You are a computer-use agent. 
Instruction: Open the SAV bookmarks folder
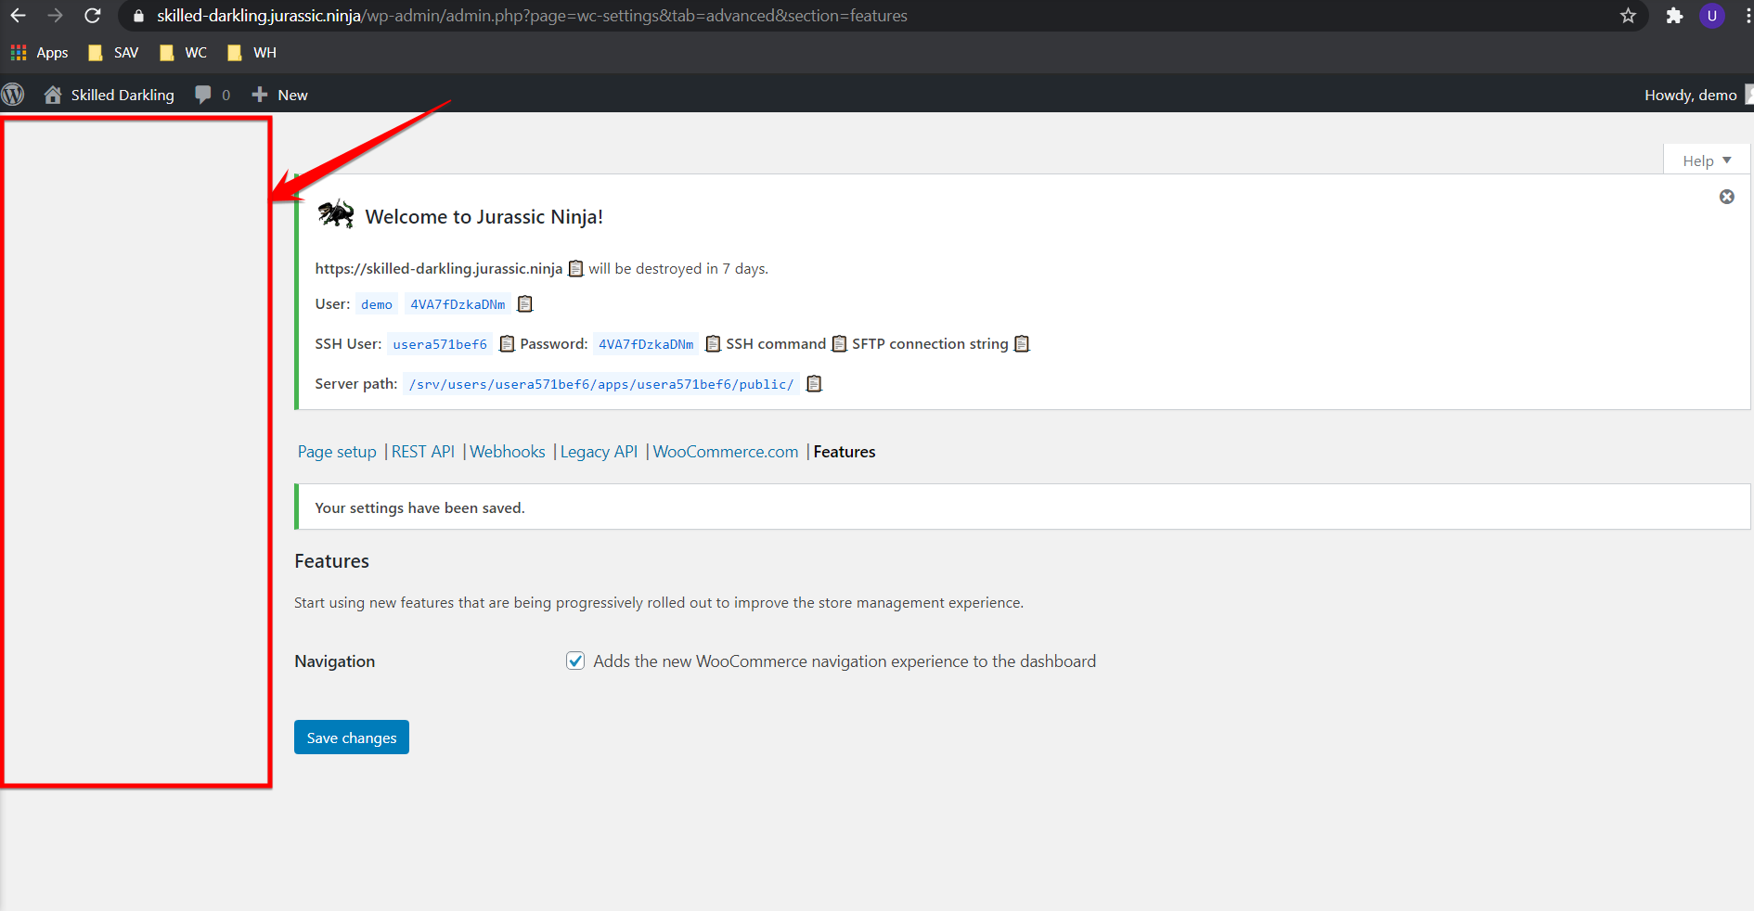(112, 52)
